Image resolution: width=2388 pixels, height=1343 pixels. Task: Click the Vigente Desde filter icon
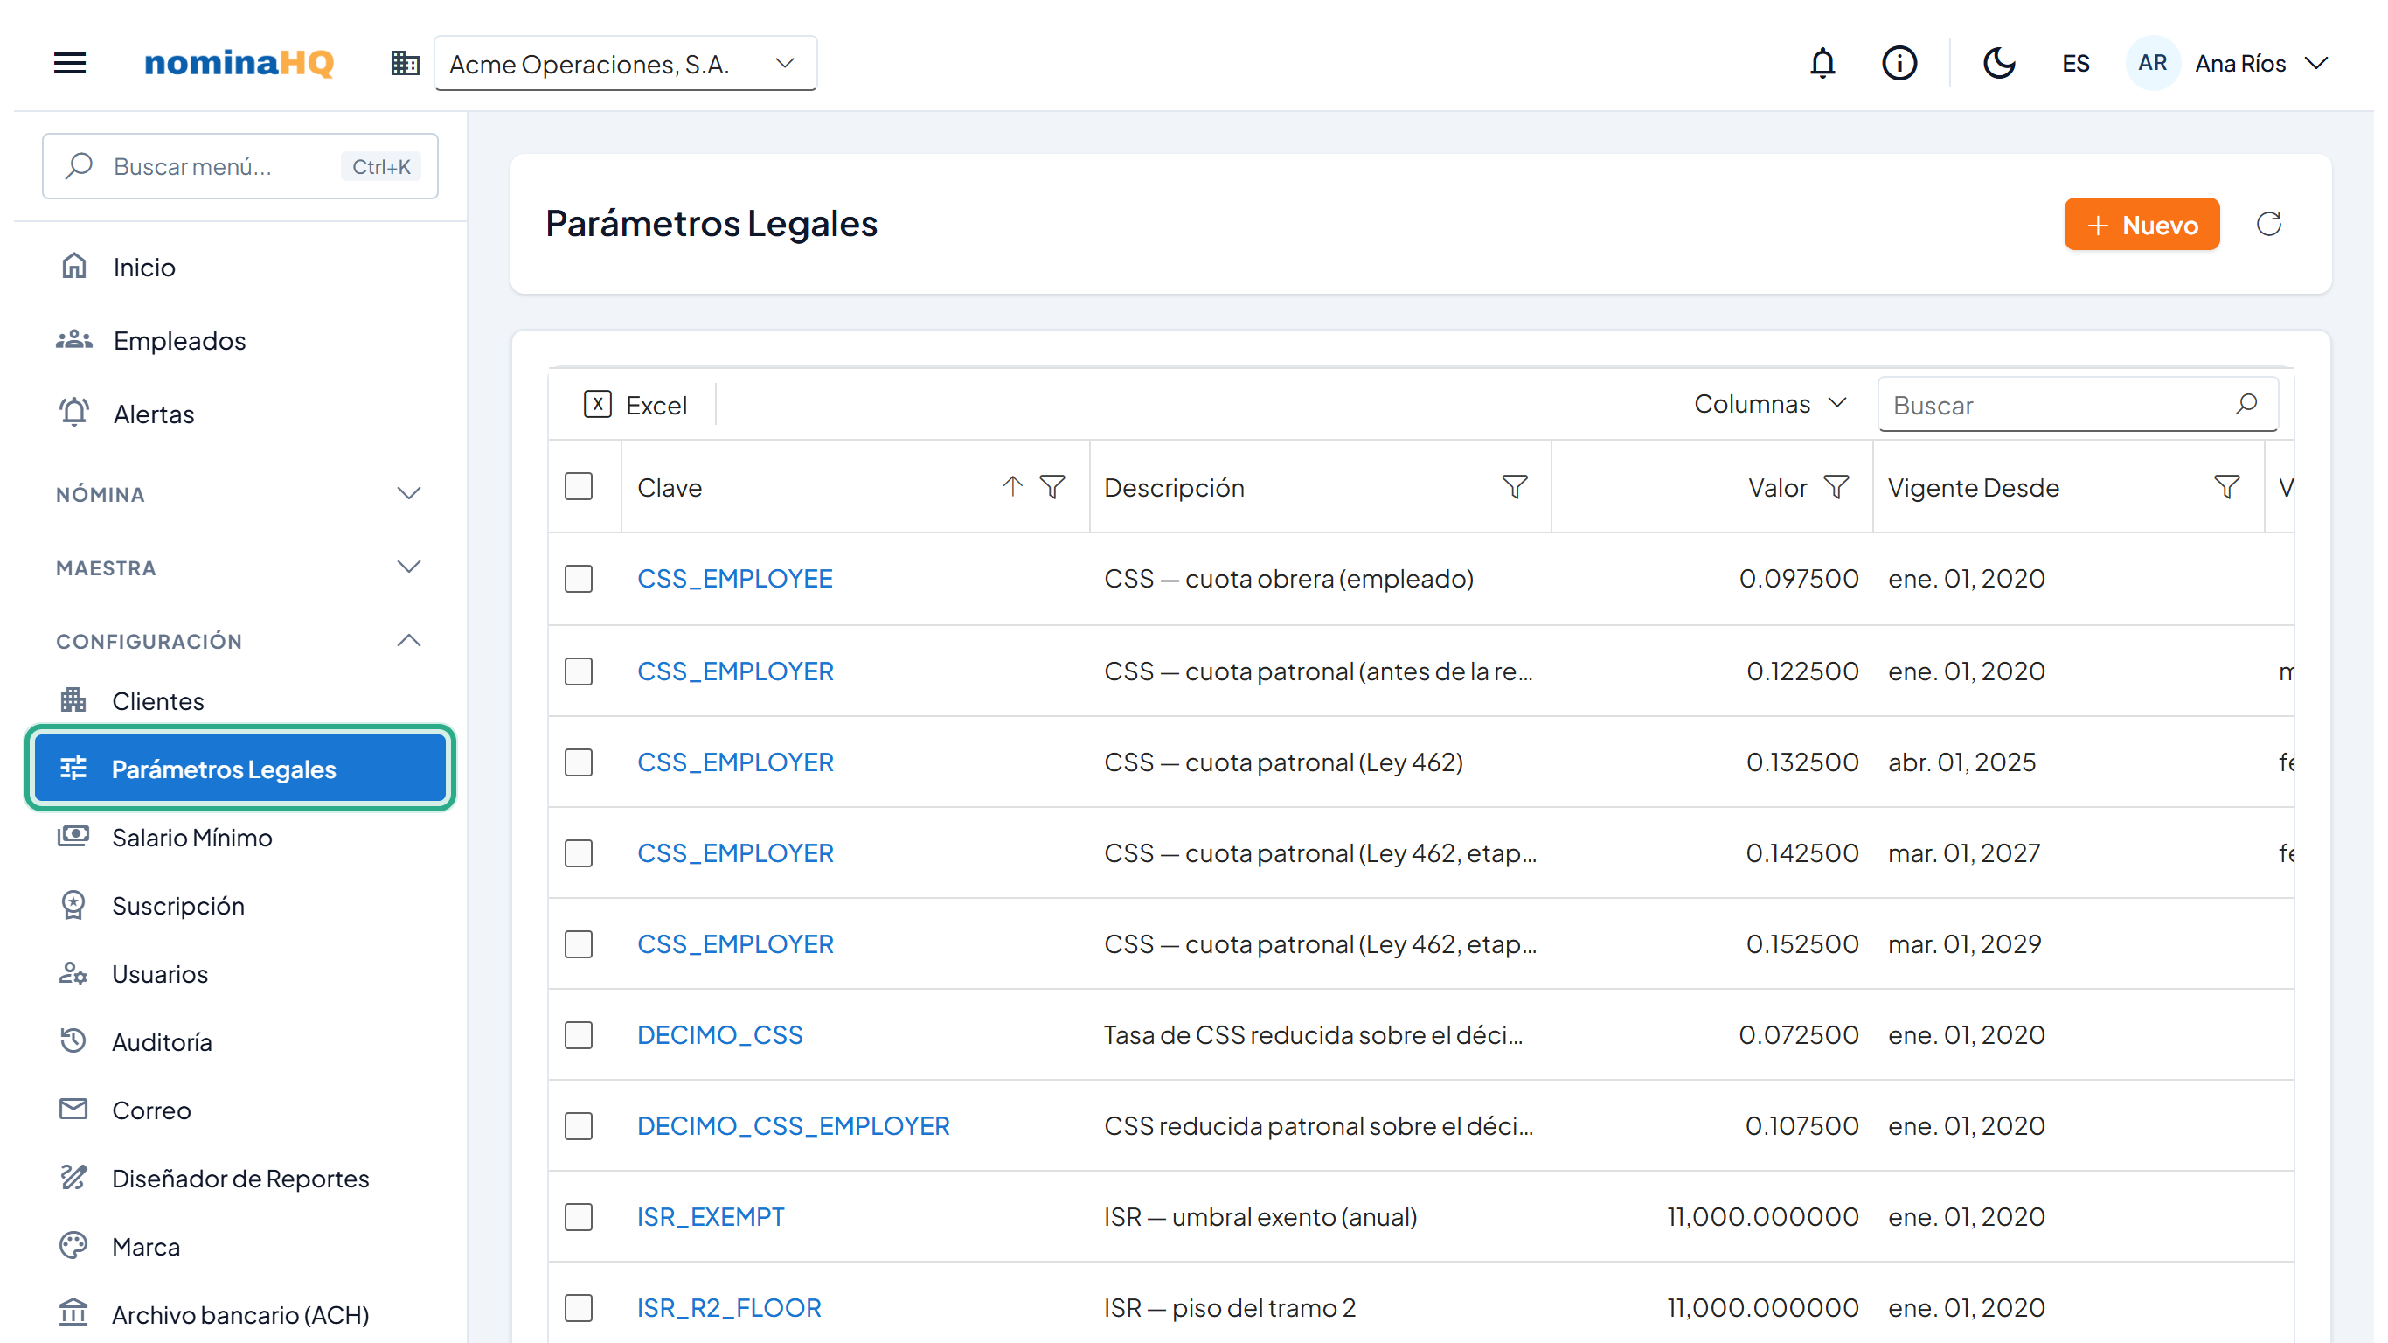[2226, 486]
